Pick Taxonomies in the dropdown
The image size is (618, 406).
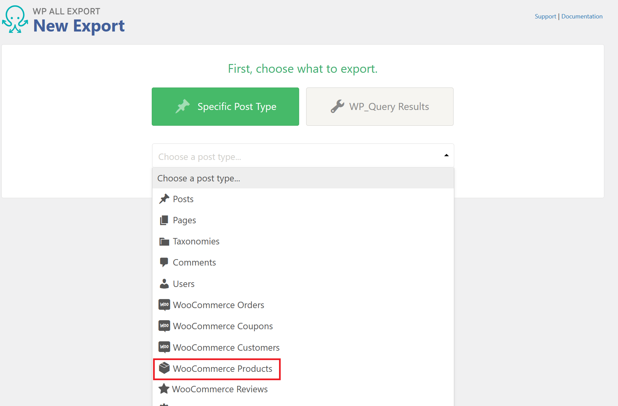point(303,241)
